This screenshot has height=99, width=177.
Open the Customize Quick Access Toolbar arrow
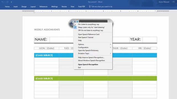[11, 2]
